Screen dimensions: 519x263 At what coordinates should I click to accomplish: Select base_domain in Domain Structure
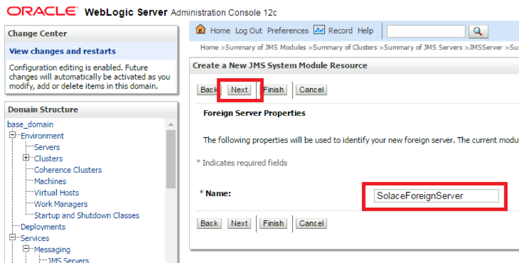(30, 124)
